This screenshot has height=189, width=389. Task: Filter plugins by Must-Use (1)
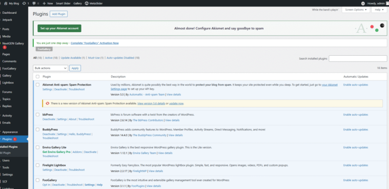coord(96,58)
